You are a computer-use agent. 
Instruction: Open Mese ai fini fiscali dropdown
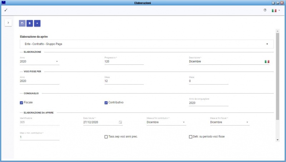pos(247,122)
